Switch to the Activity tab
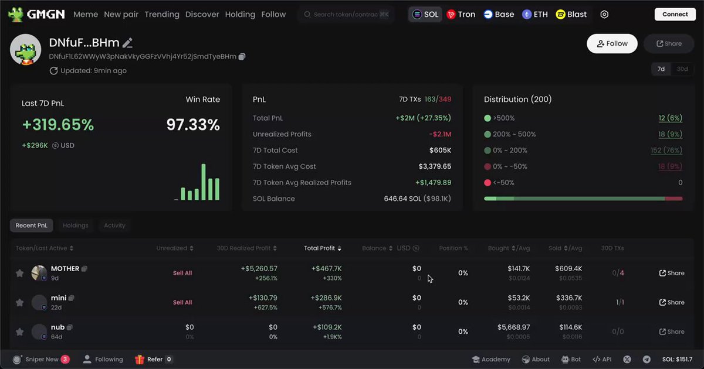The height and width of the screenshot is (369, 704). pos(114,225)
